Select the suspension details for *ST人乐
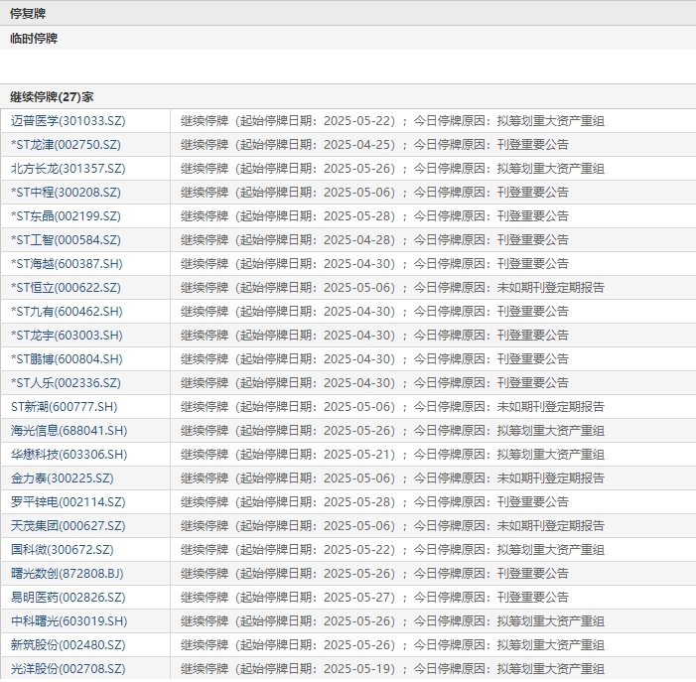Image resolution: width=696 pixels, height=682 pixels. click(374, 383)
